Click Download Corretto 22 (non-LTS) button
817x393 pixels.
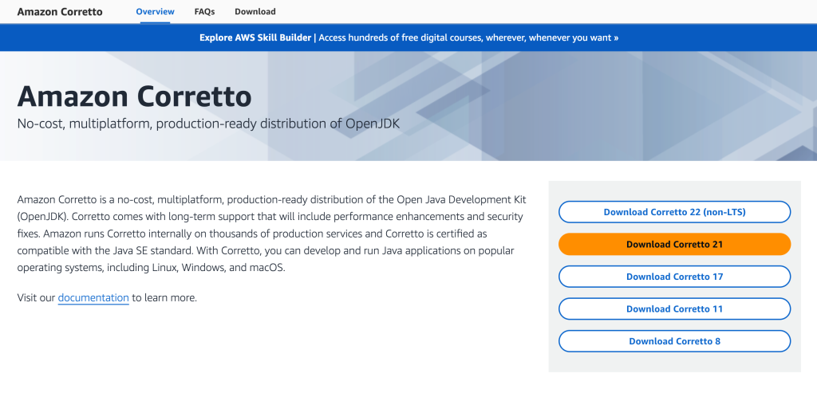674,212
